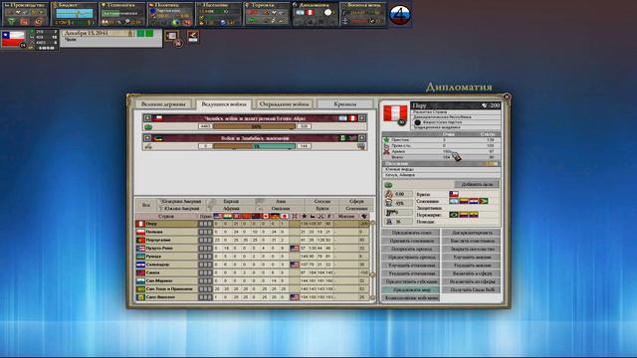Filter countries by Северная Америка
The height and width of the screenshot is (358, 637).
(x=181, y=201)
